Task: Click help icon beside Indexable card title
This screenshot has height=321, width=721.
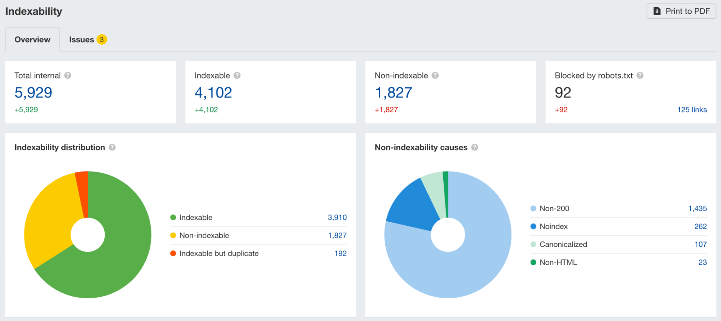Action: (x=237, y=76)
